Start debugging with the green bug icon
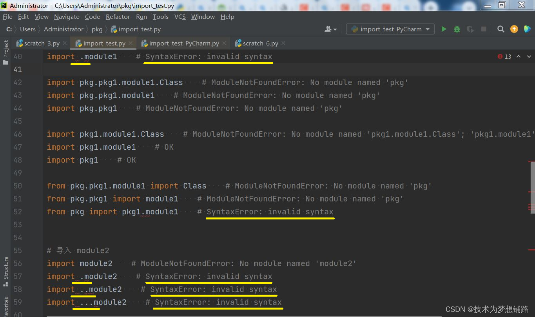Viewport: 535px width, 317px height. click(x=457, y=29)
